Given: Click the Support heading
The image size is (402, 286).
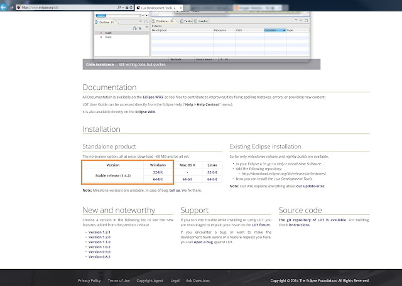Looking at the screenshot, I should [x=195, y=211].
